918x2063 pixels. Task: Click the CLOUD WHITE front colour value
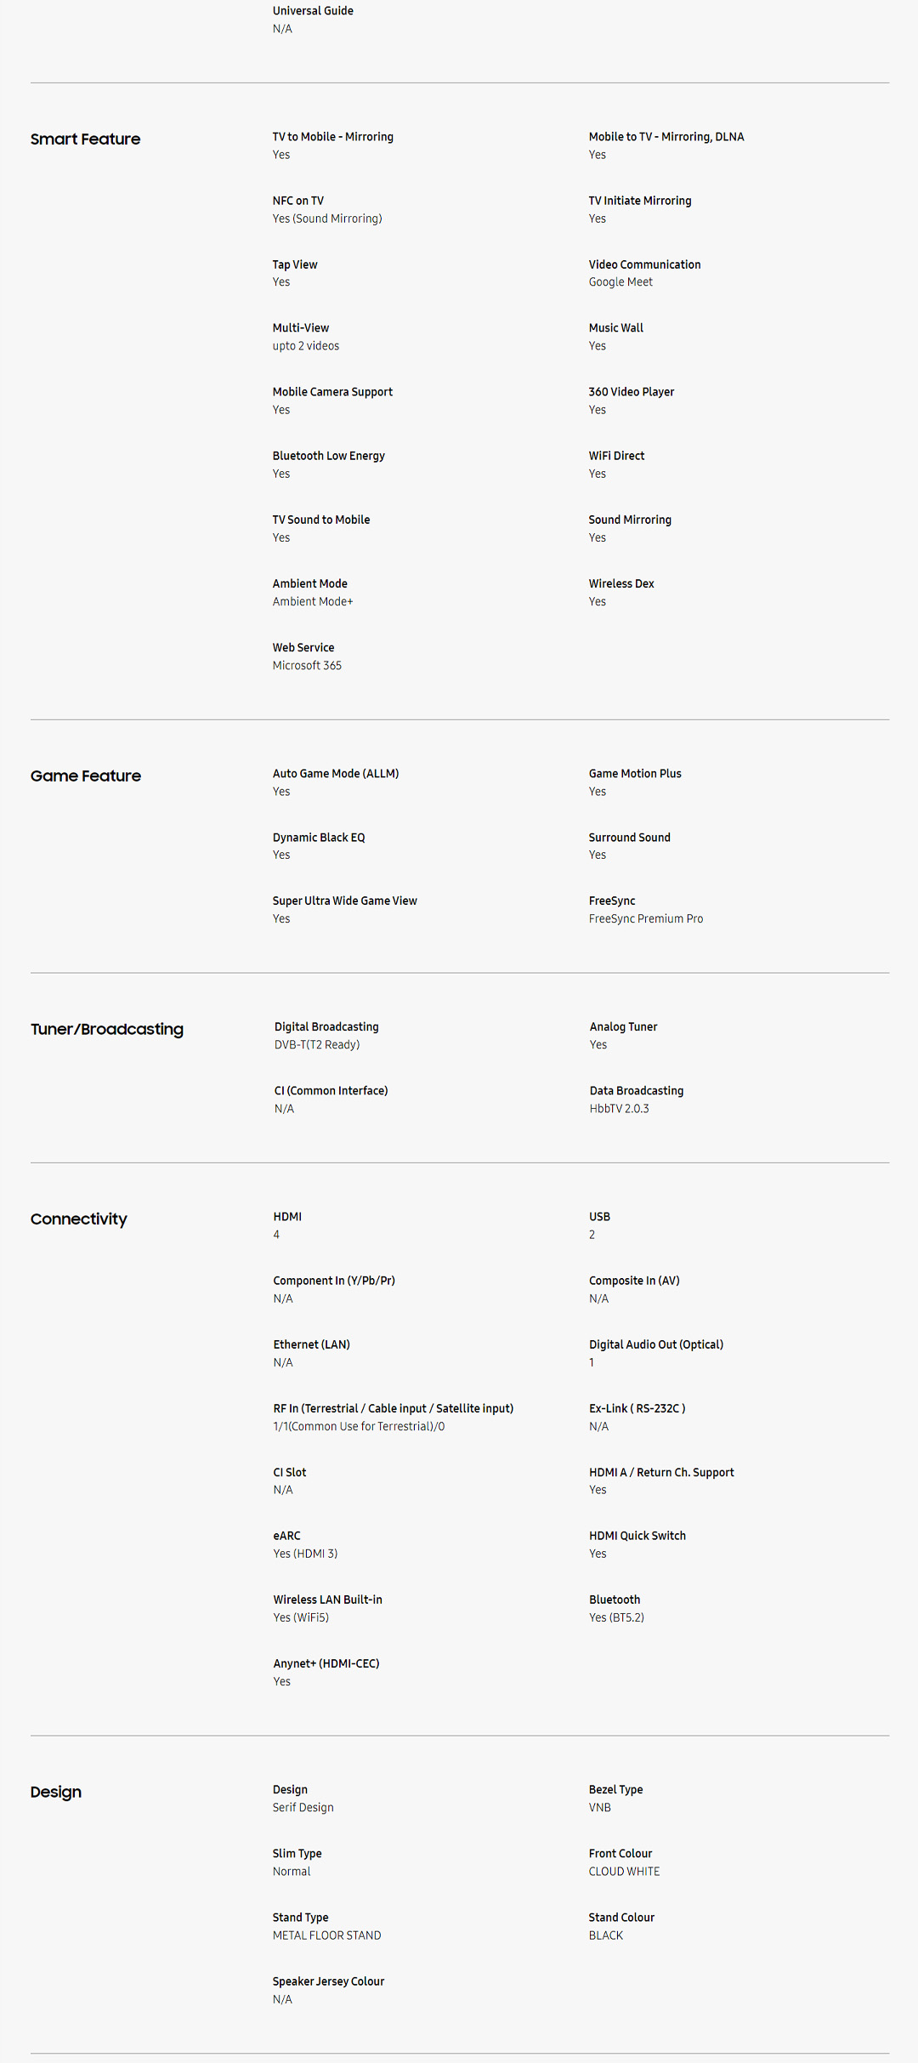624,1872
